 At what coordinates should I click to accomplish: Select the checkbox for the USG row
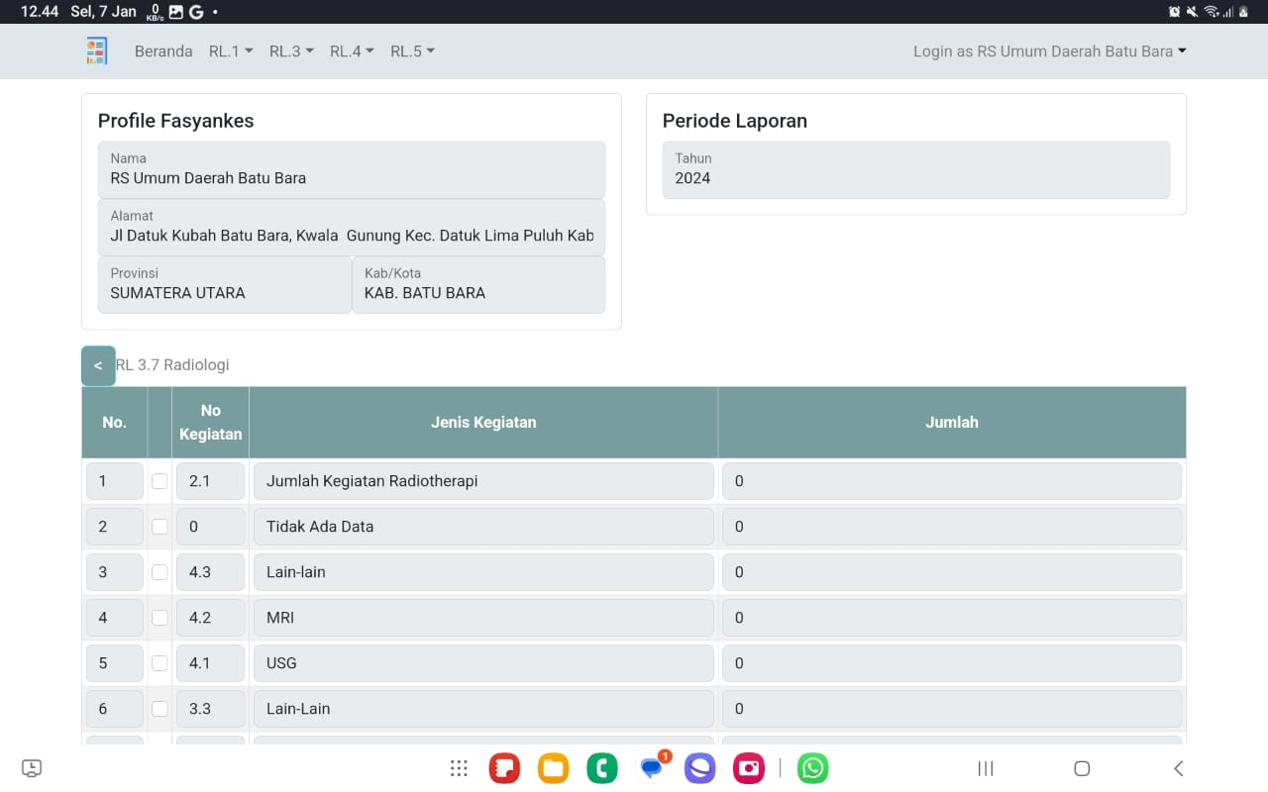click(x=159, y=663)
